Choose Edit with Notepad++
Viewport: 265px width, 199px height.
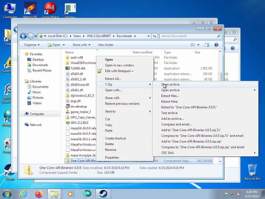pyautogui.click(x=119, y=71)
